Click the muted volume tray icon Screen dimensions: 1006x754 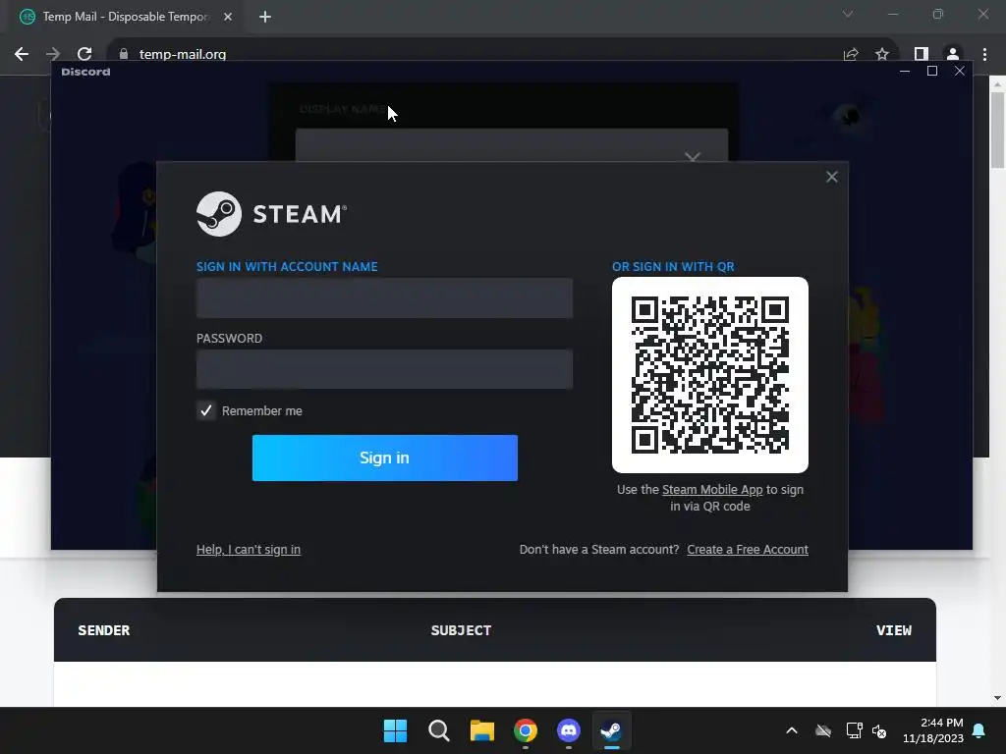click(879, 730)
